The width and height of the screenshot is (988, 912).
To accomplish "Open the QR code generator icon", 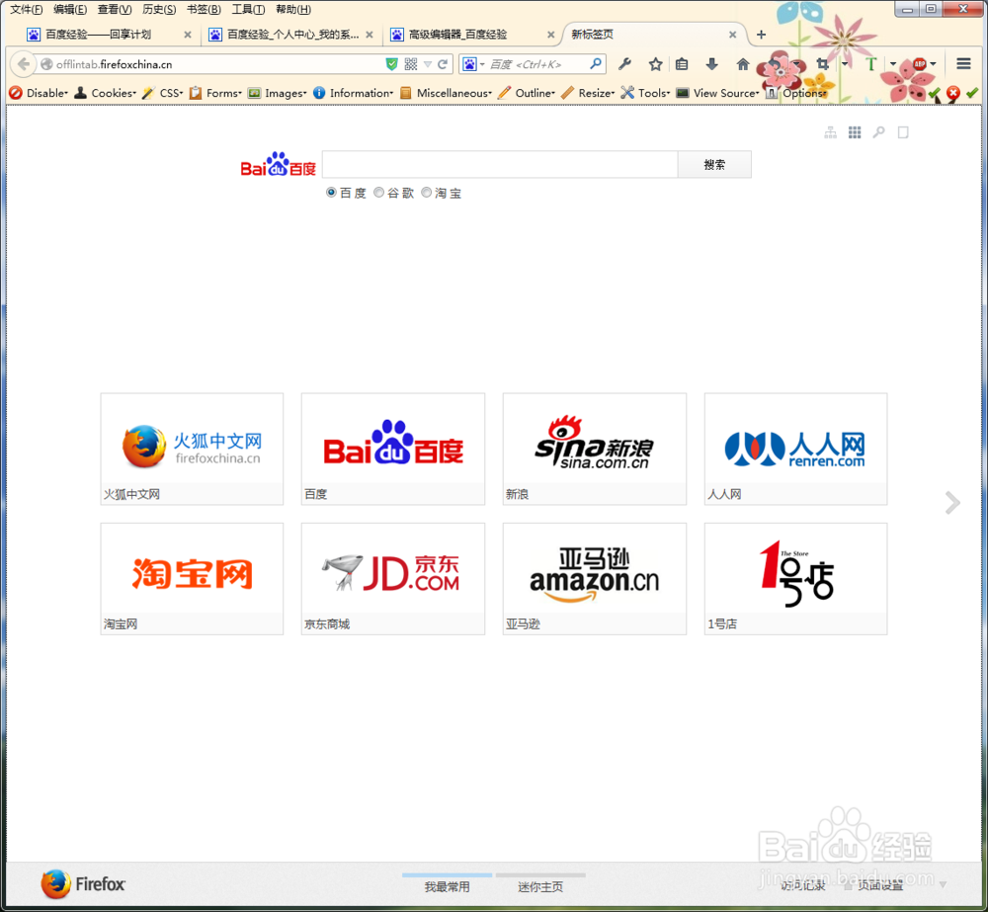I will coord(411,64).
